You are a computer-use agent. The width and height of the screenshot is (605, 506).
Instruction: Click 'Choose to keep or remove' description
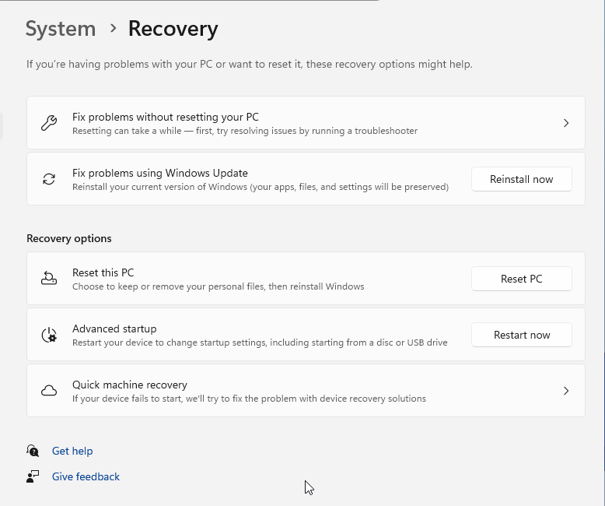coord(218,286)
